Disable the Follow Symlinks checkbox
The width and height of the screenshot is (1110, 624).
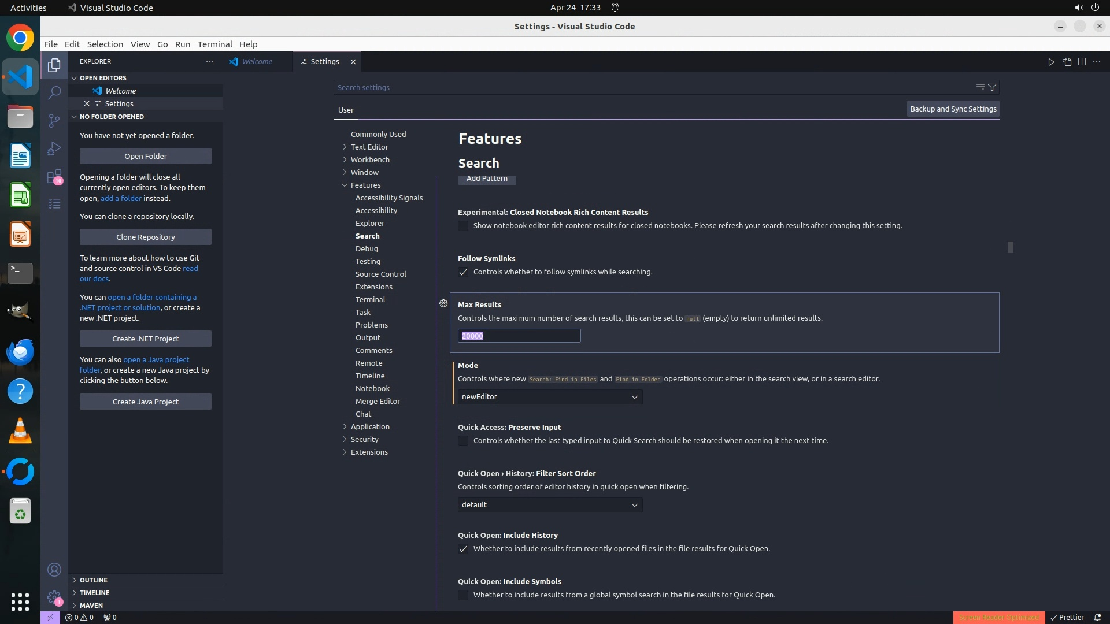pyautogui.click(x=463, y=272)
